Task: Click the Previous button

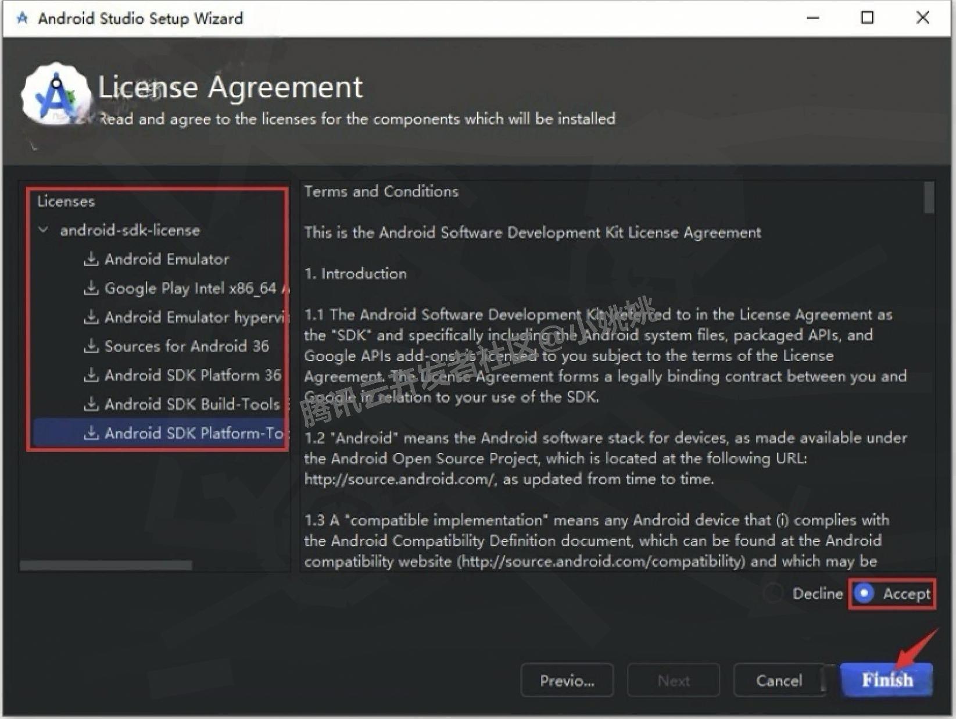Action: click(x=567, y=680)
